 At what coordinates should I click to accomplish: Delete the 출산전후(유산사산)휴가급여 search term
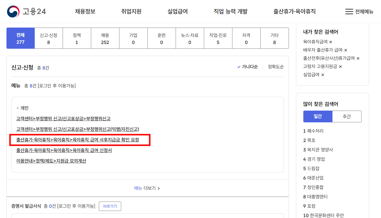357,58
